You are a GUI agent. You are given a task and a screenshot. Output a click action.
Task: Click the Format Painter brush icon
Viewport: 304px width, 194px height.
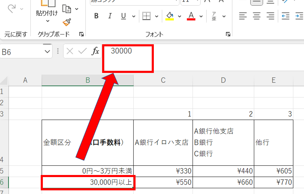pyautogui.click(x=67, y=22)
